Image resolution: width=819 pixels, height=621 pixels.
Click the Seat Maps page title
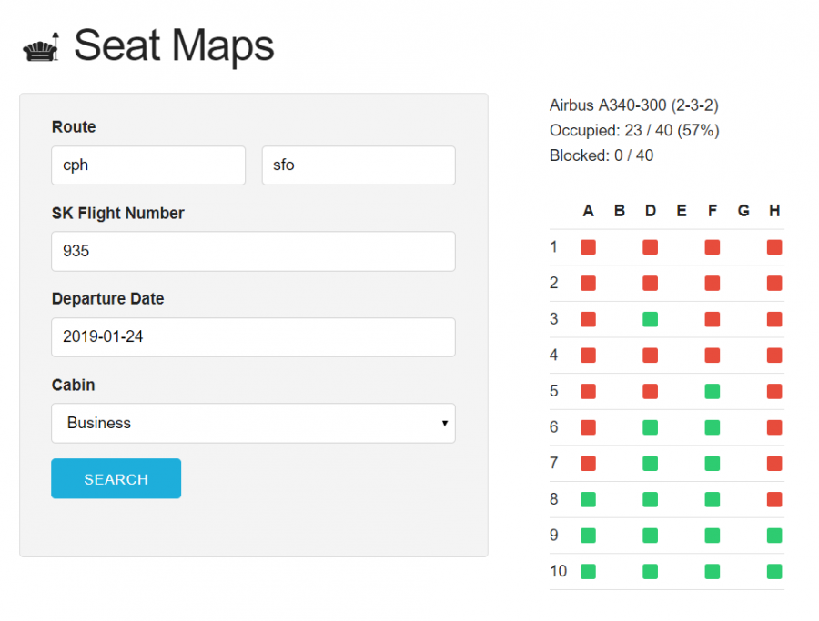tap(173, 45)
